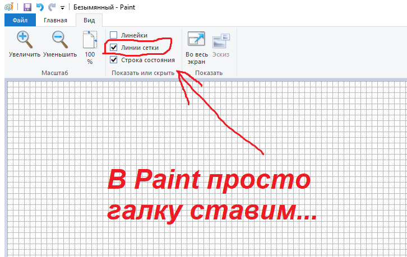This screenshot has height=257, width=407.
Task: Open the Файл menu
Action: [x=20, y=20]
